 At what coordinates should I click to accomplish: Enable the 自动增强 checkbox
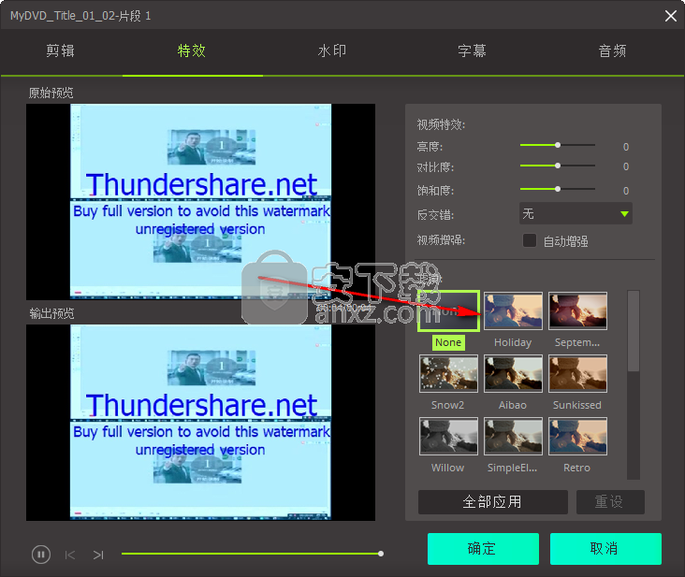click(x=530, y=240)
